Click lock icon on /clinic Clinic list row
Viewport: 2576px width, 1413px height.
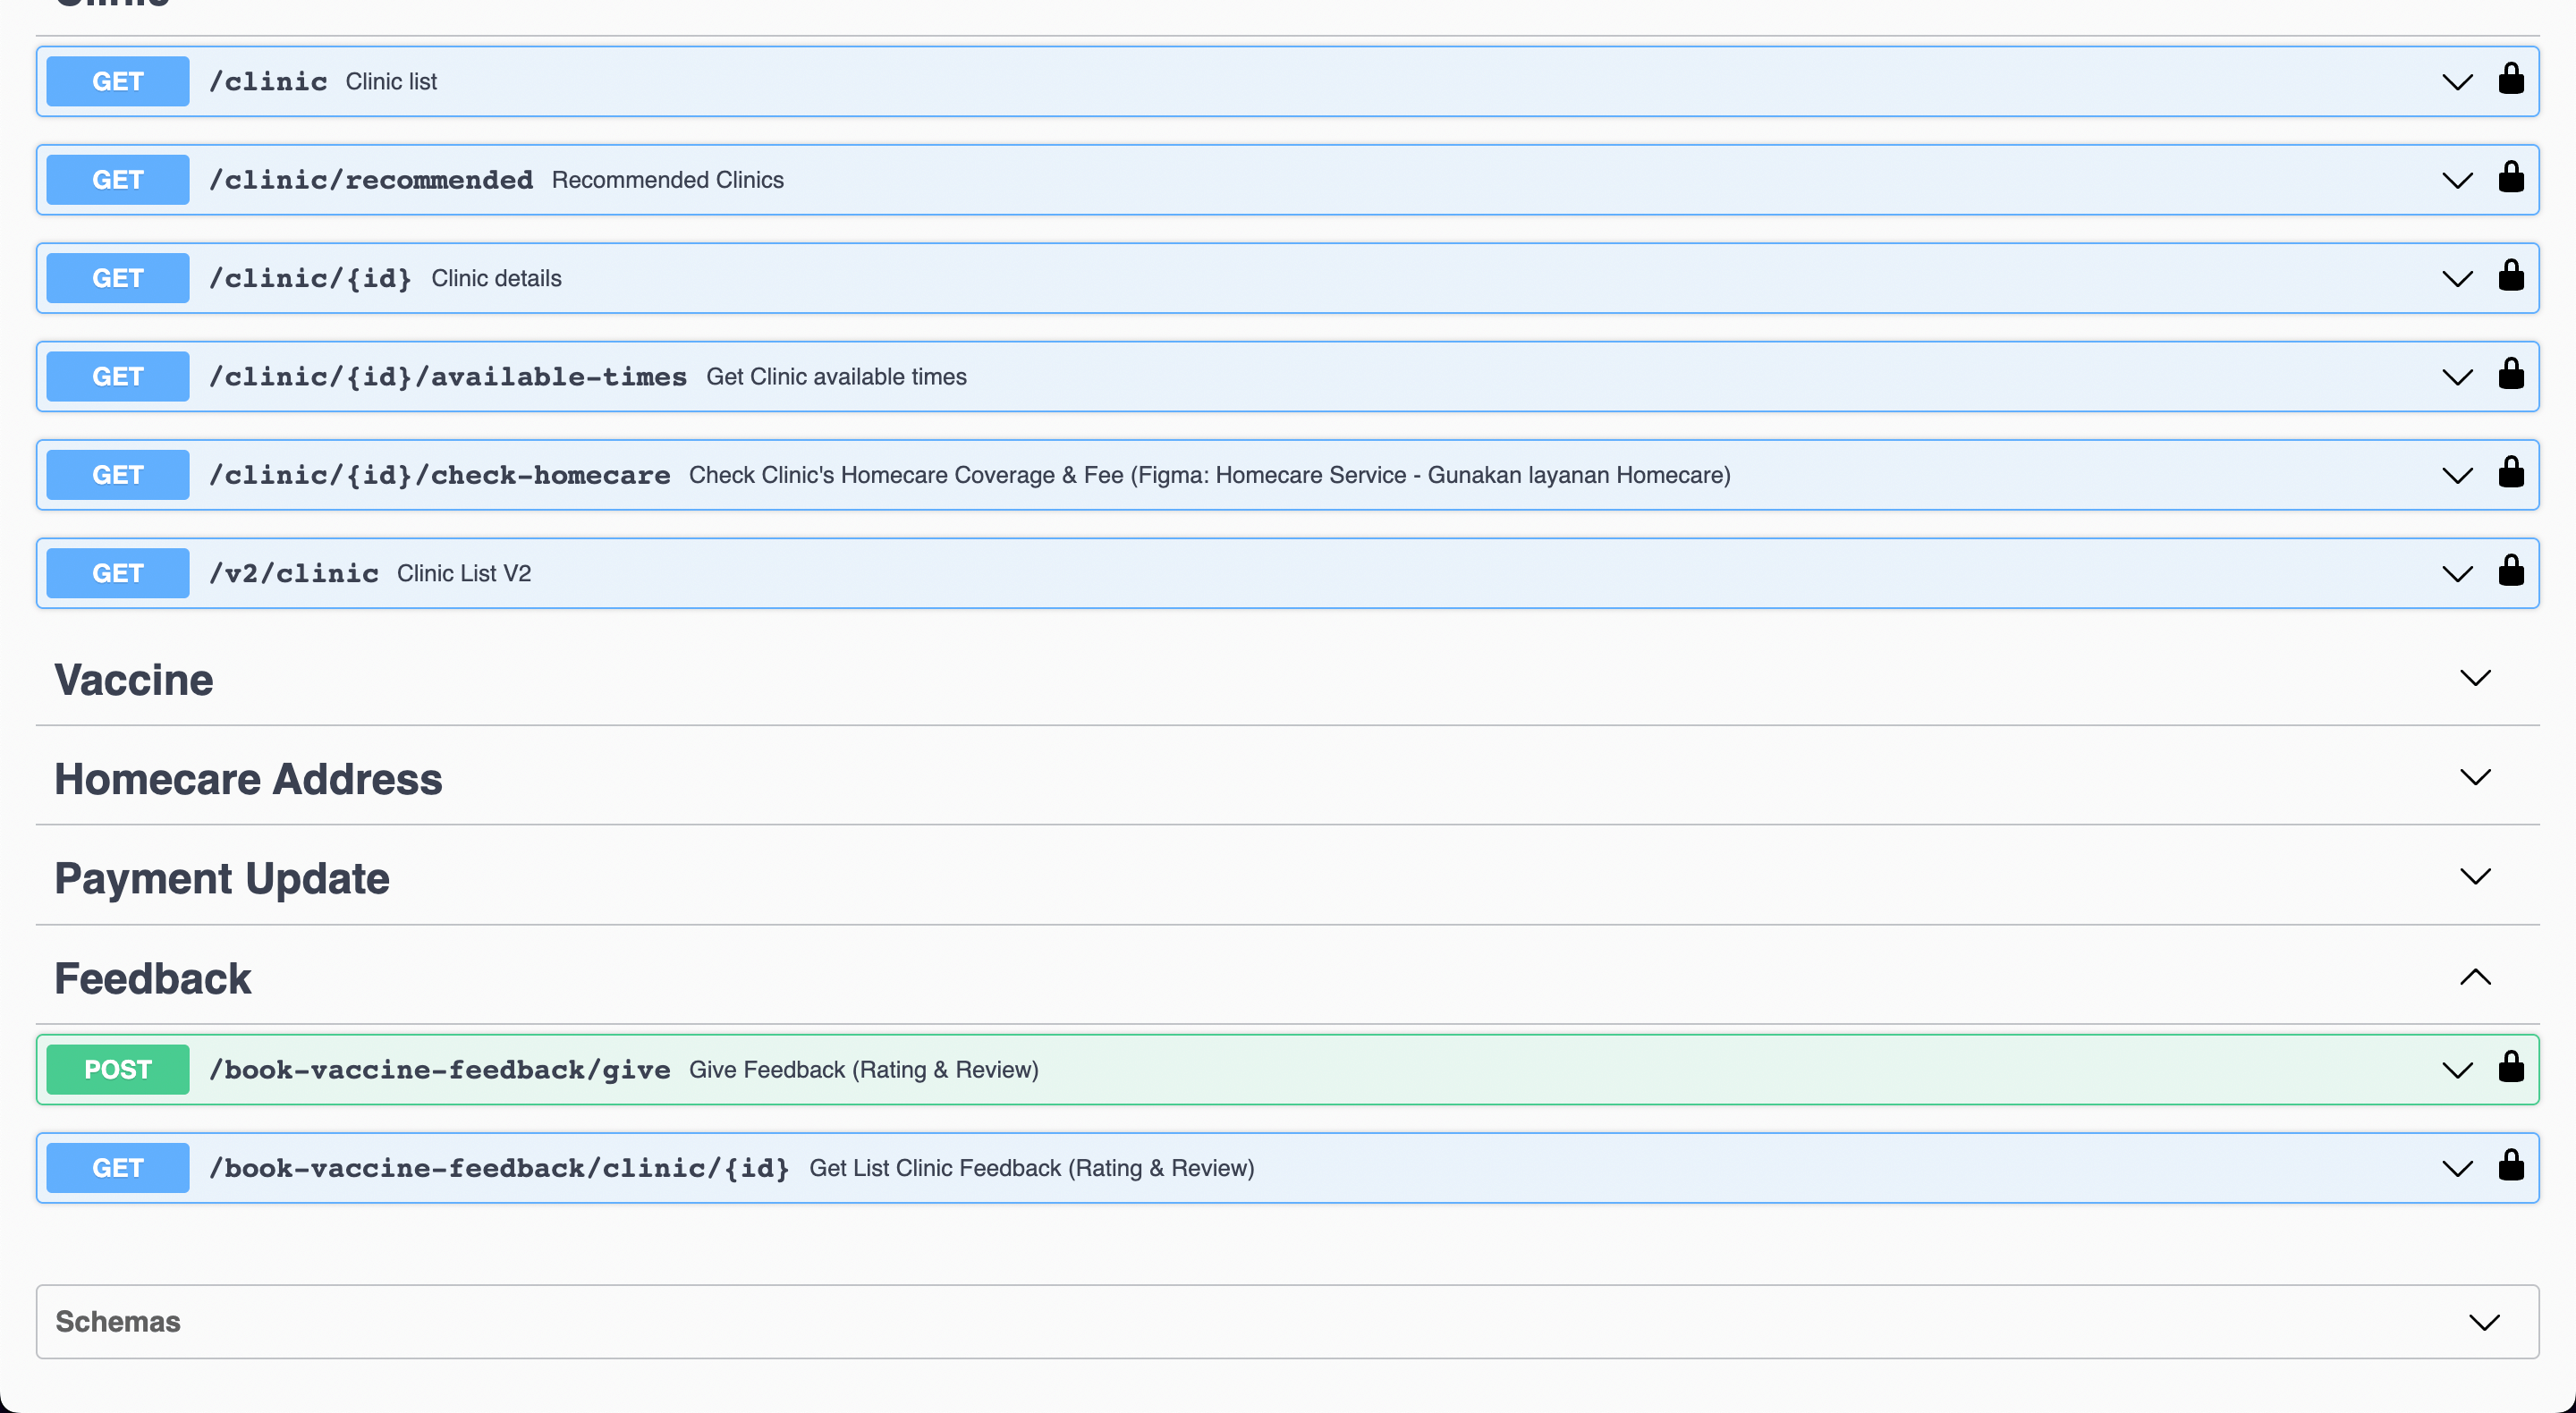[2510, 79]
